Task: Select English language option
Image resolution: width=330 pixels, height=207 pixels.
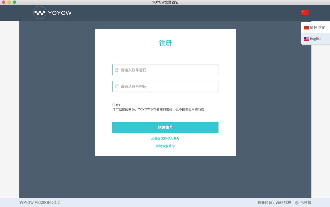Action: pos(315,39)
